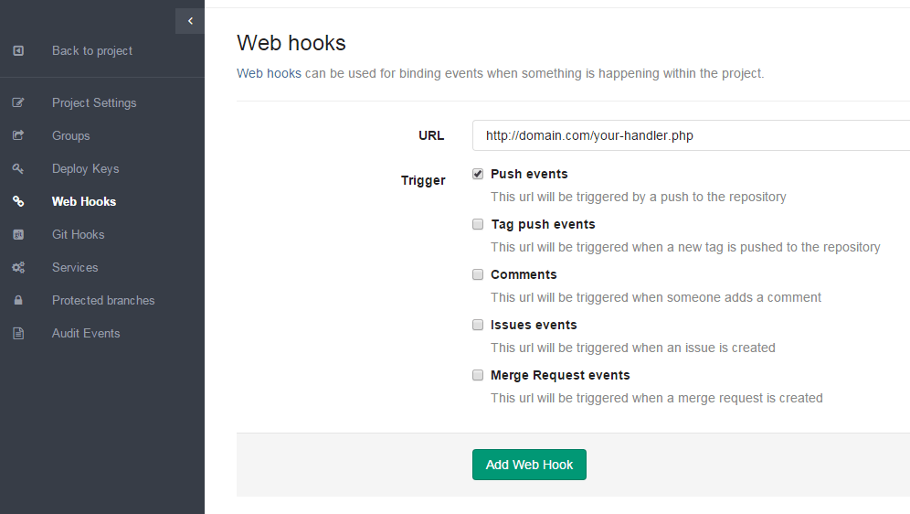Click the Protected branches lock icon
The height and width of the screenshot is (514, 910).
(x=18, y=301)
